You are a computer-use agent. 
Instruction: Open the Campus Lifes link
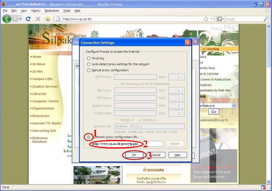click(42, 79)
